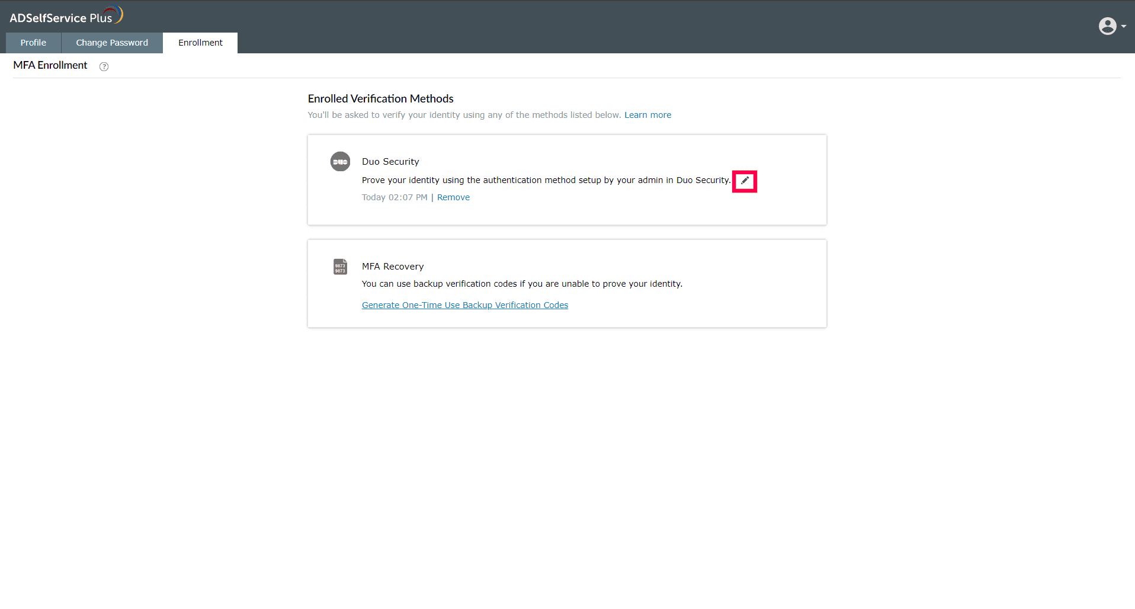Open the Change Password tab
Screen dimensions: 1135x609
click(112, 43)
